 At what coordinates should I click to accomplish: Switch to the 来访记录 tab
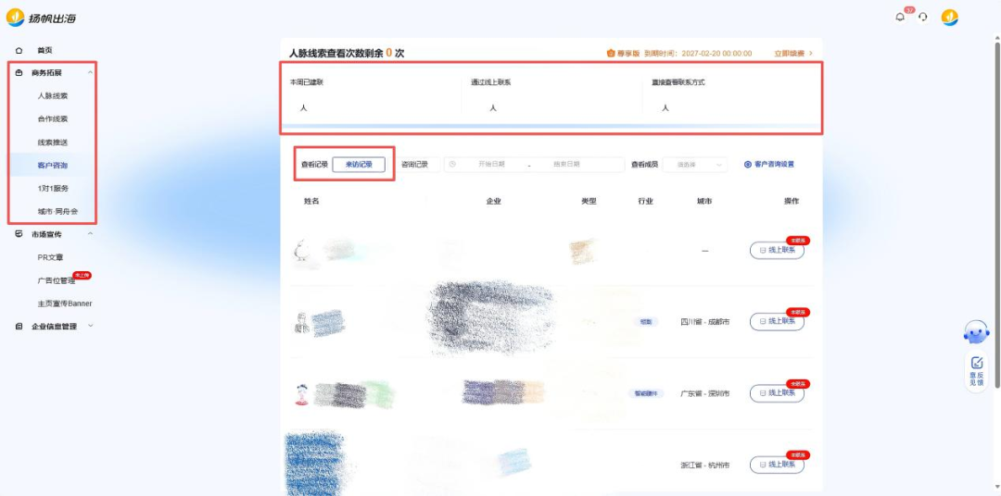(359, 165)
